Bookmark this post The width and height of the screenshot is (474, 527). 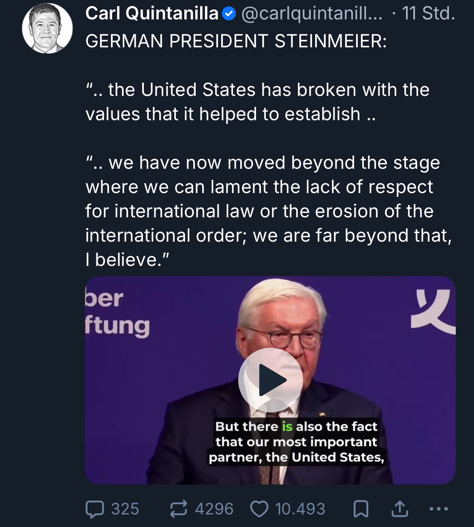361,509
